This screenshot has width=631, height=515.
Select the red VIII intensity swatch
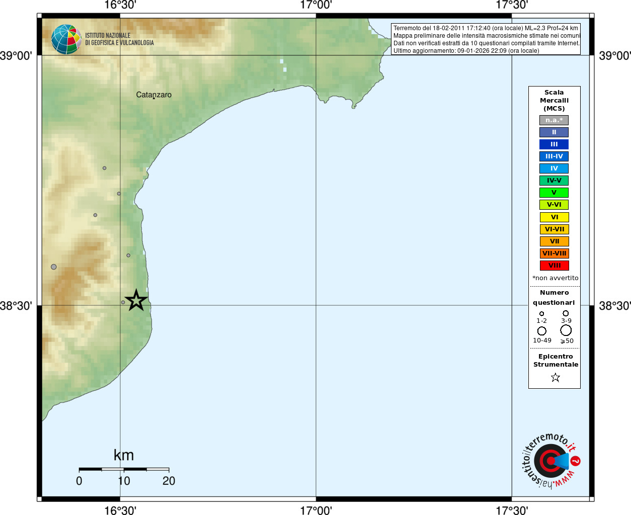coord(554,266)
